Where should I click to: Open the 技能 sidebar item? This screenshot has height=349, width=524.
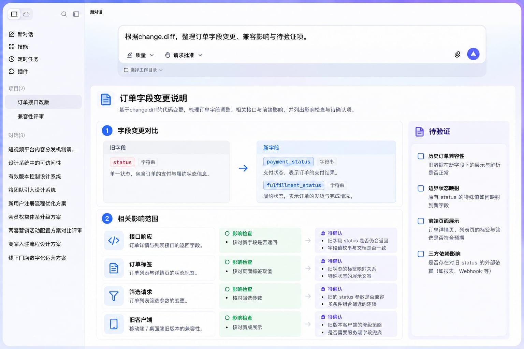tap(18, 47)
